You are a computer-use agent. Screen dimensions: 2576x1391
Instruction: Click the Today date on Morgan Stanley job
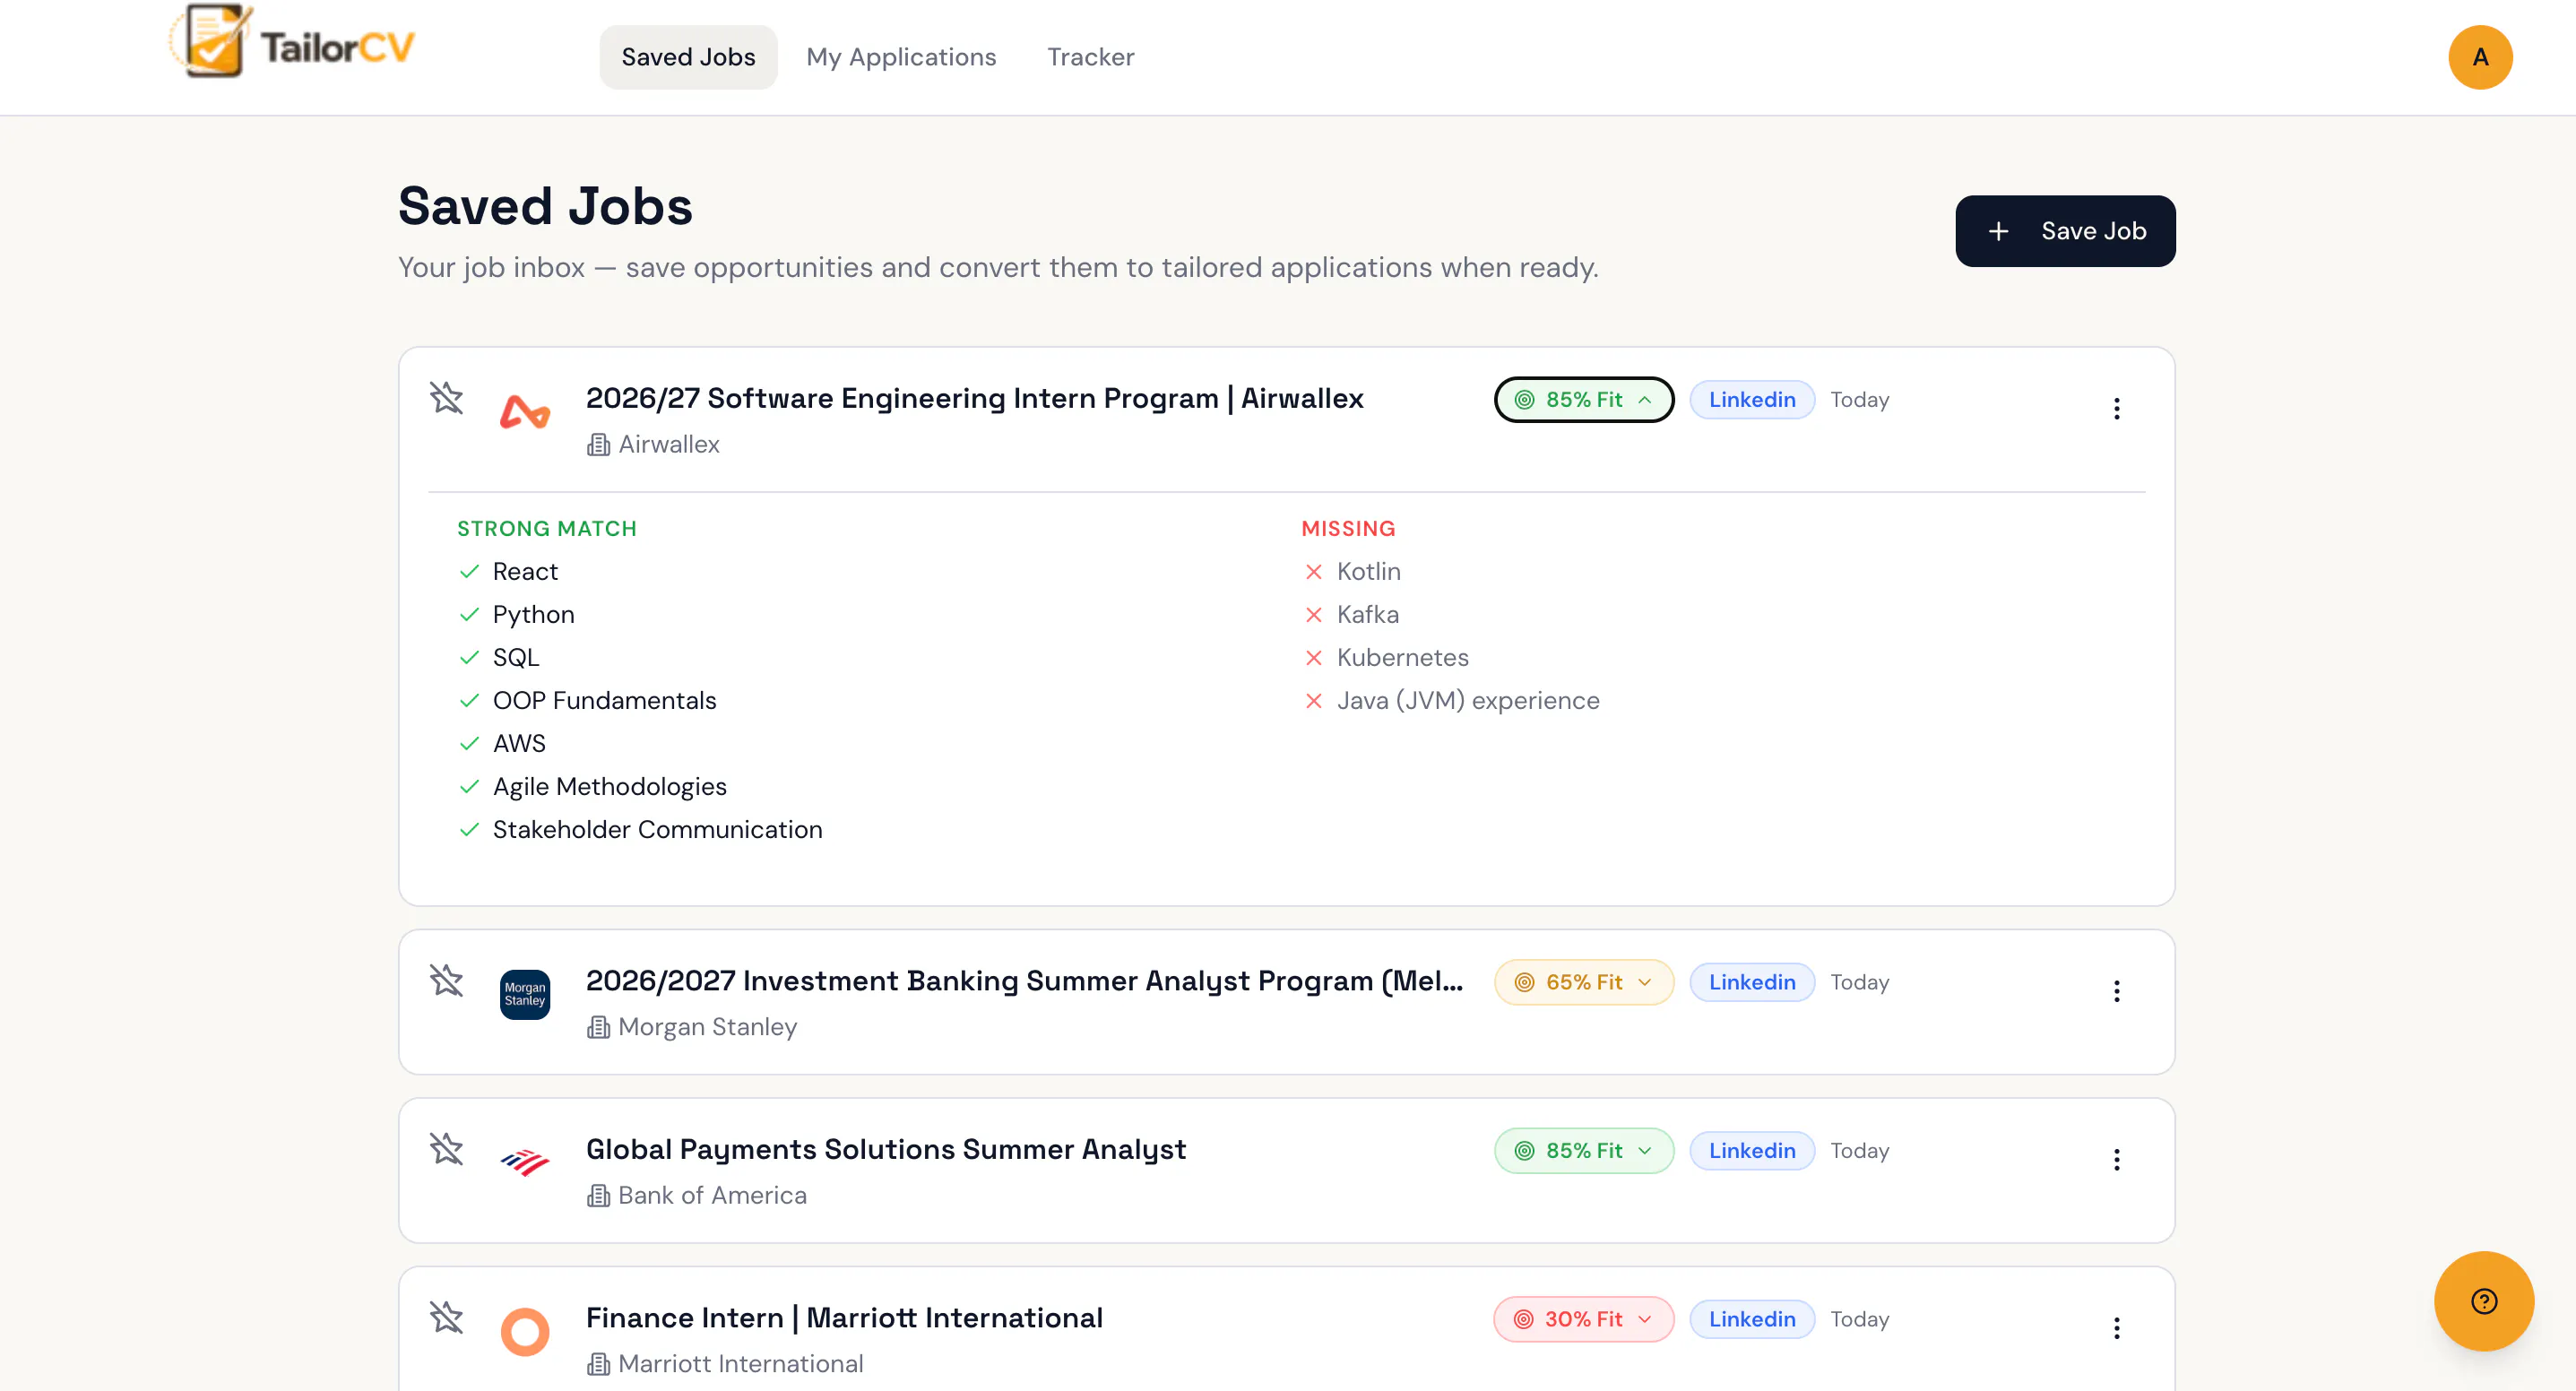click(1859, 982)
